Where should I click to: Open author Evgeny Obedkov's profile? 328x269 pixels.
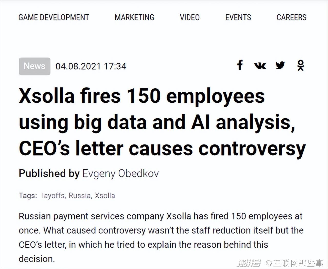pyautogui.click(x=120, y=174)
